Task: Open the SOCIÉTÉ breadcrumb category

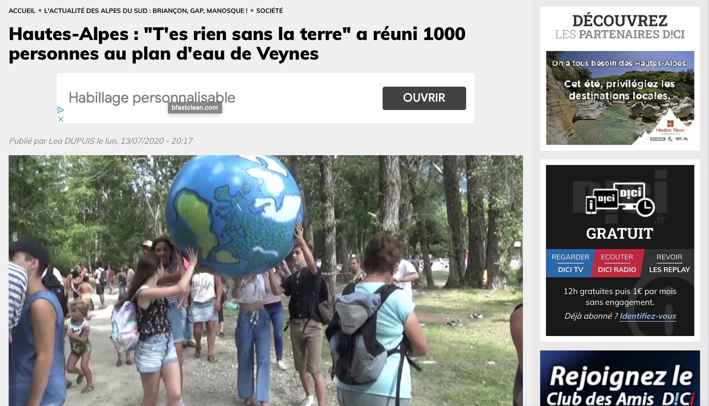Action: tap(269, 11)
